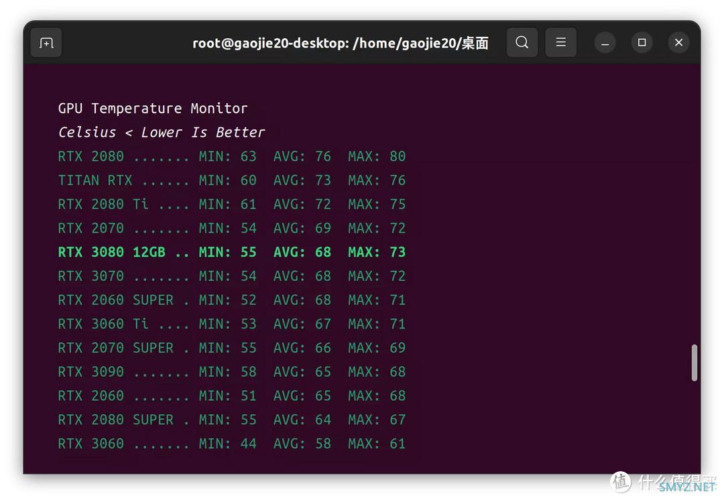Click 'MAX: 67' in the RTX 2080 SUPER row
The height and width of the screenshot is (500, 724).
click(377, 420)
